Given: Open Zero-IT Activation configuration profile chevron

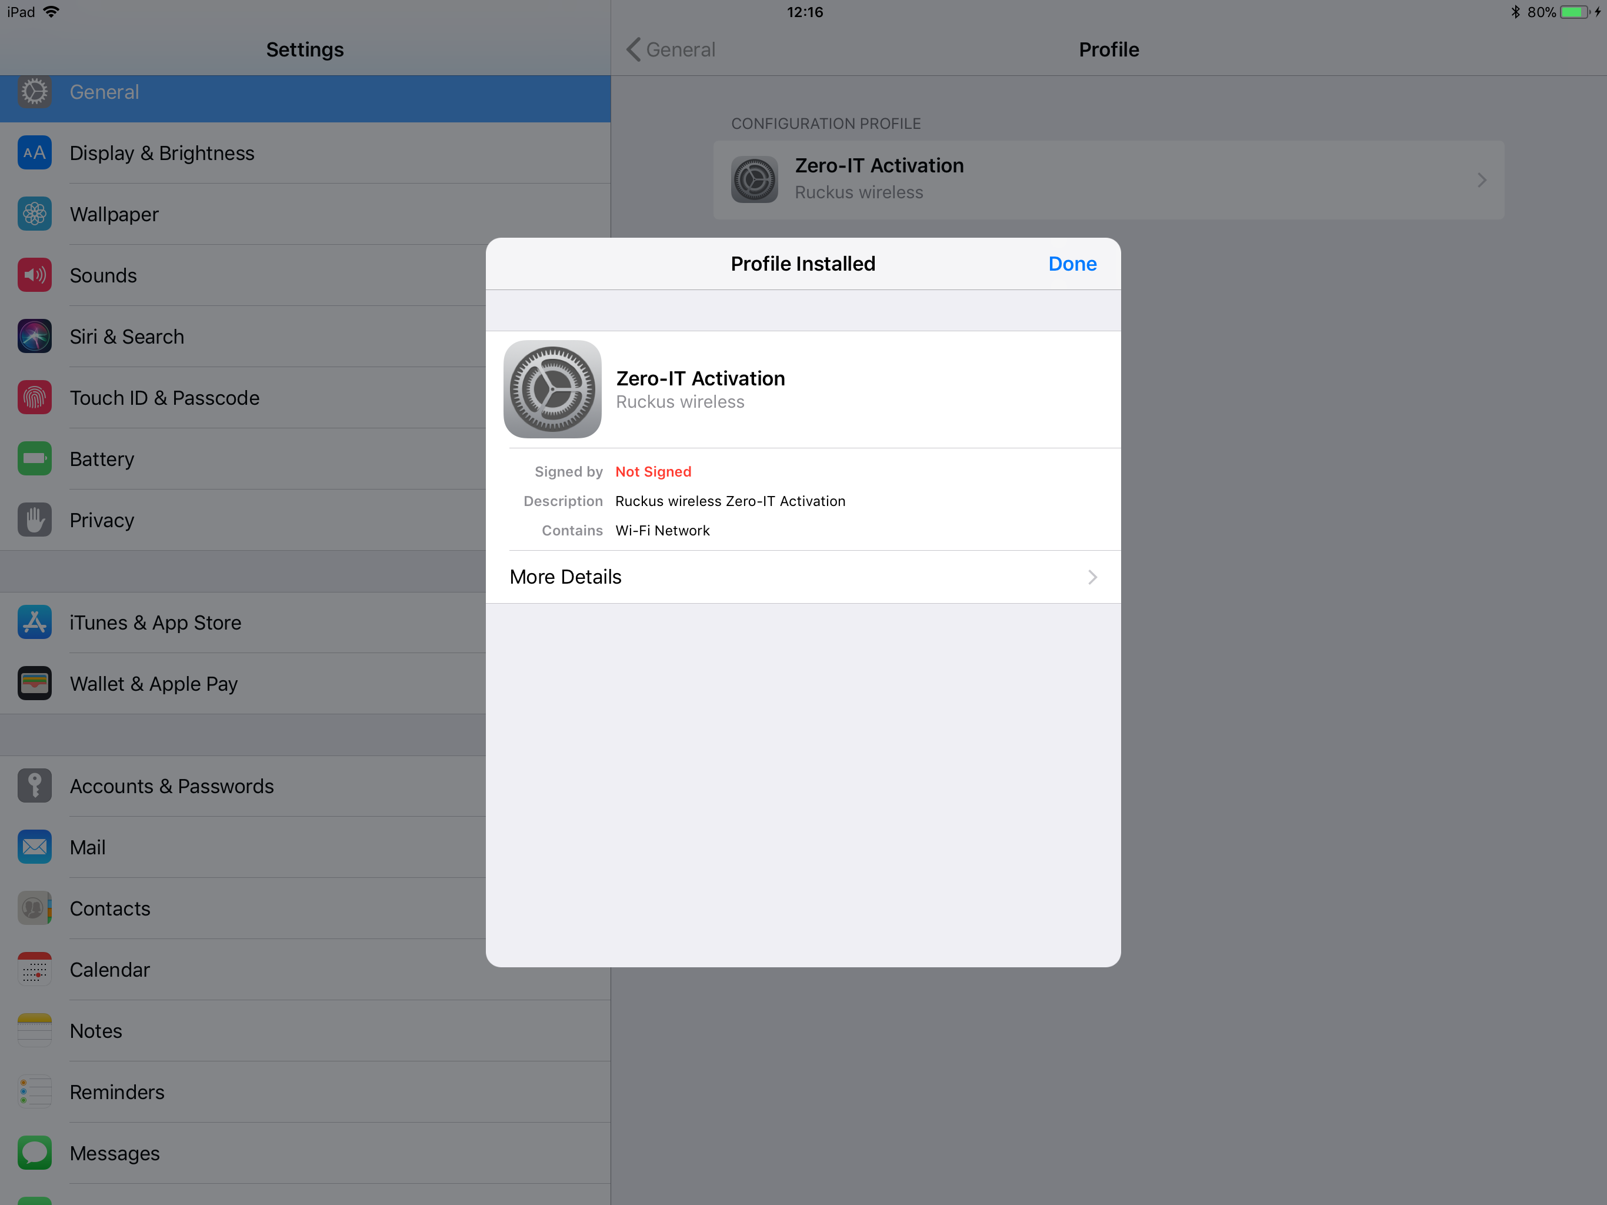Looking at the screenshot, I should (1481, 180).
